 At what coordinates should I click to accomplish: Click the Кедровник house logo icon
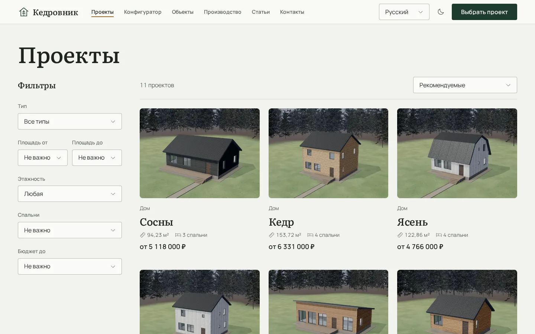(x=24, y=12)
